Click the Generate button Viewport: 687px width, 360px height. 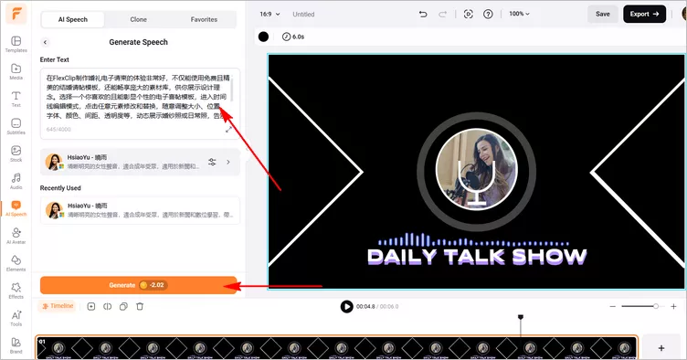139,285
